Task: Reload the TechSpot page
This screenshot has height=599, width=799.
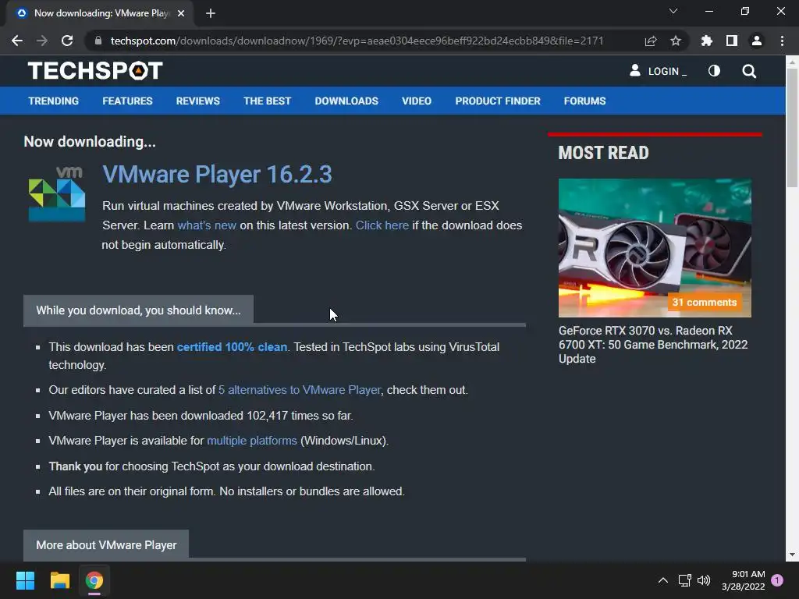Action: [67, 41]
